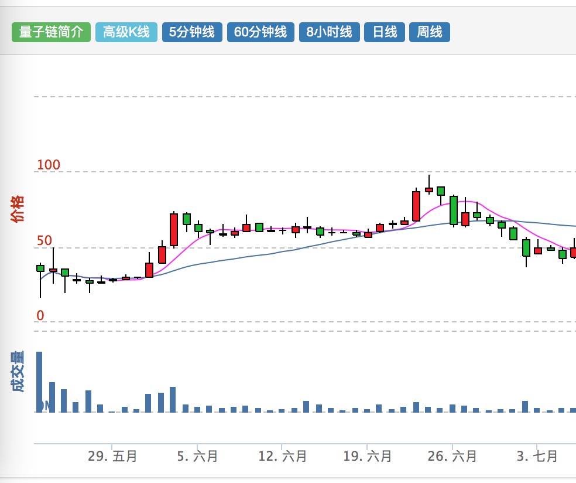Click the large red candle before 26. 六月

point(416,206)
